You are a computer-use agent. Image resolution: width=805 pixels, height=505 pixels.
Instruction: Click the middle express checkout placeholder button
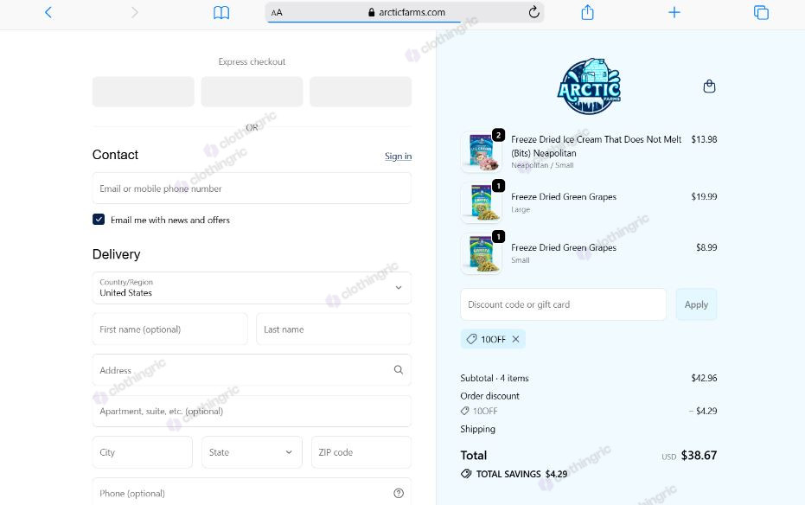pos(252,92)
